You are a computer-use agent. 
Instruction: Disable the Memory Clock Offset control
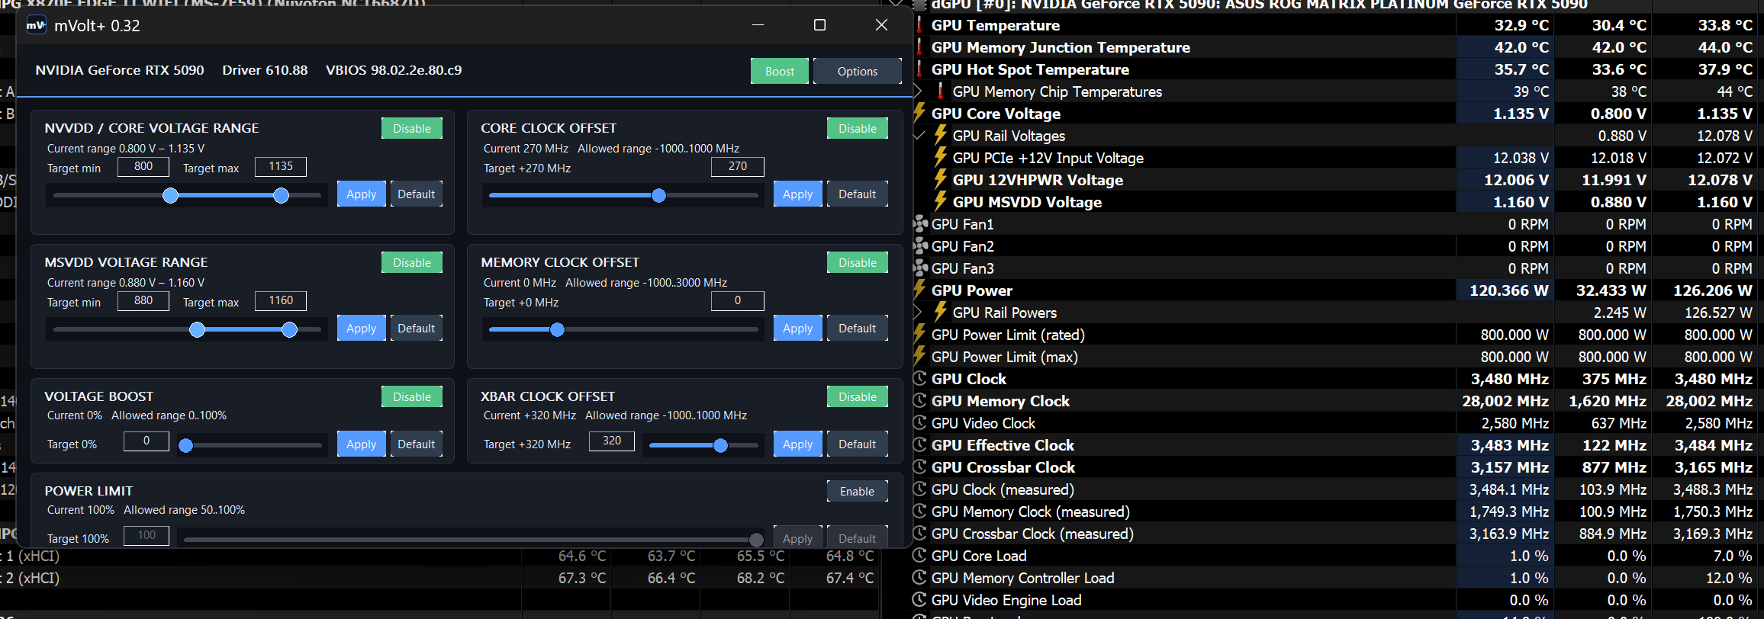(x=858, y=262)
